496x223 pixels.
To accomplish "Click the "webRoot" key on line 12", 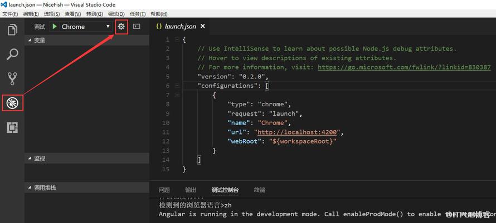I will (x=245, y=141).
